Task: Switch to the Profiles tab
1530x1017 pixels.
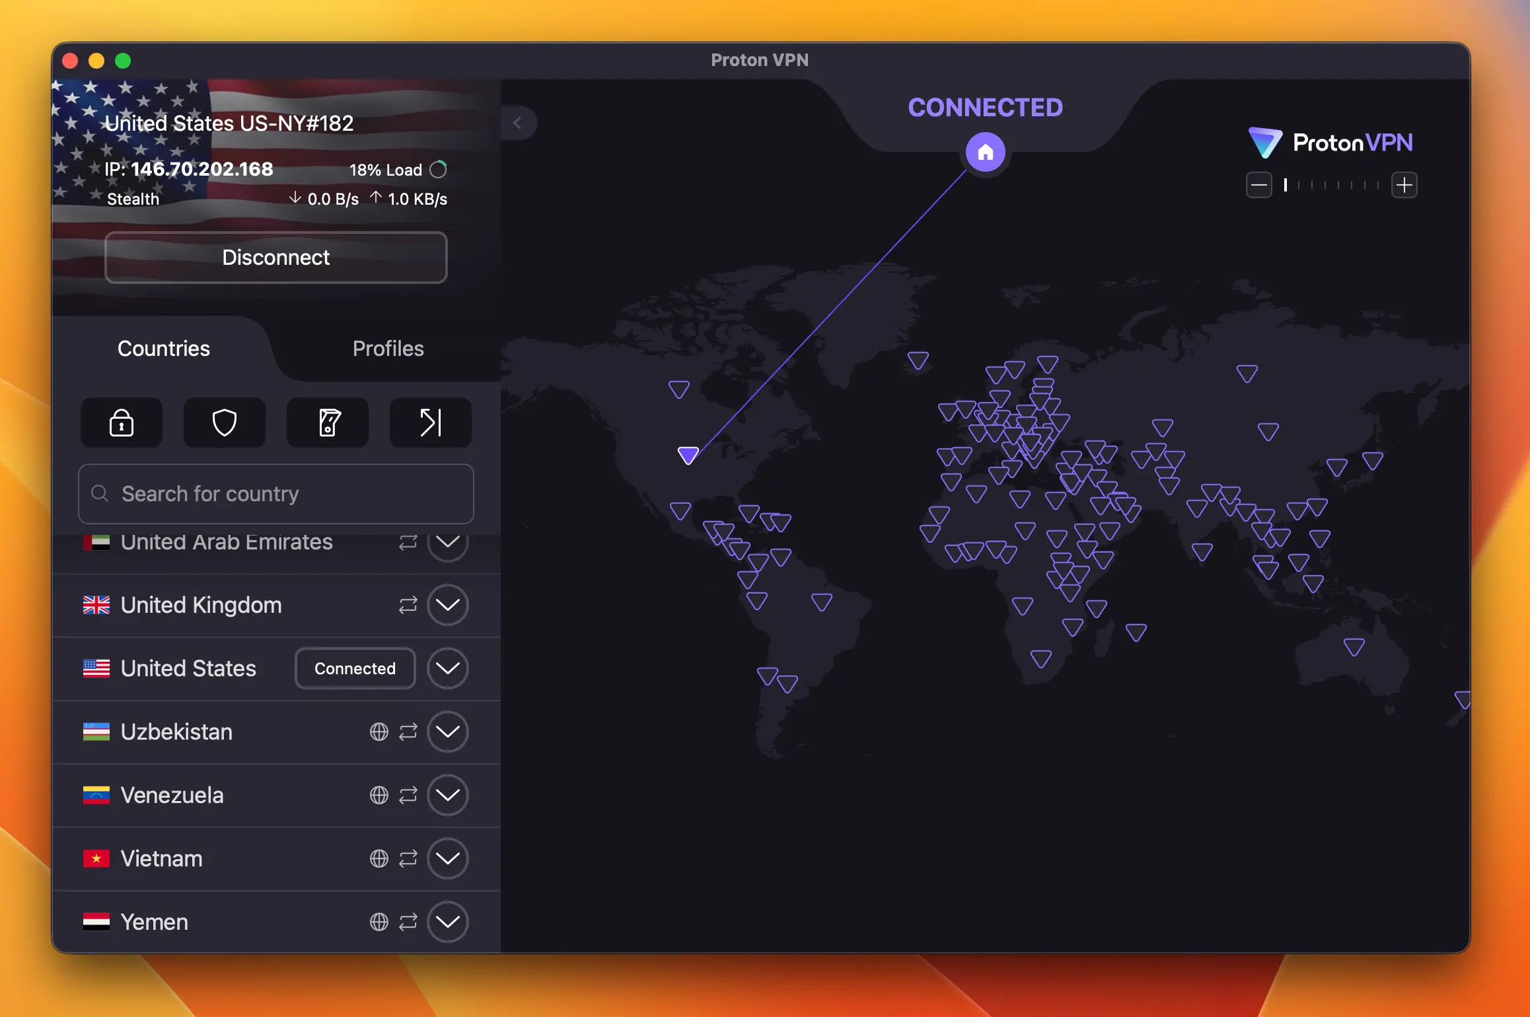Action: click(x=388, y=349)
